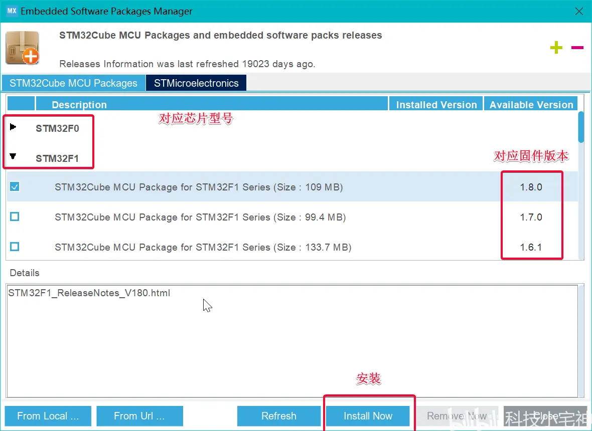Click available version 1.7.0 cell
592x431 pixels.
531,217
